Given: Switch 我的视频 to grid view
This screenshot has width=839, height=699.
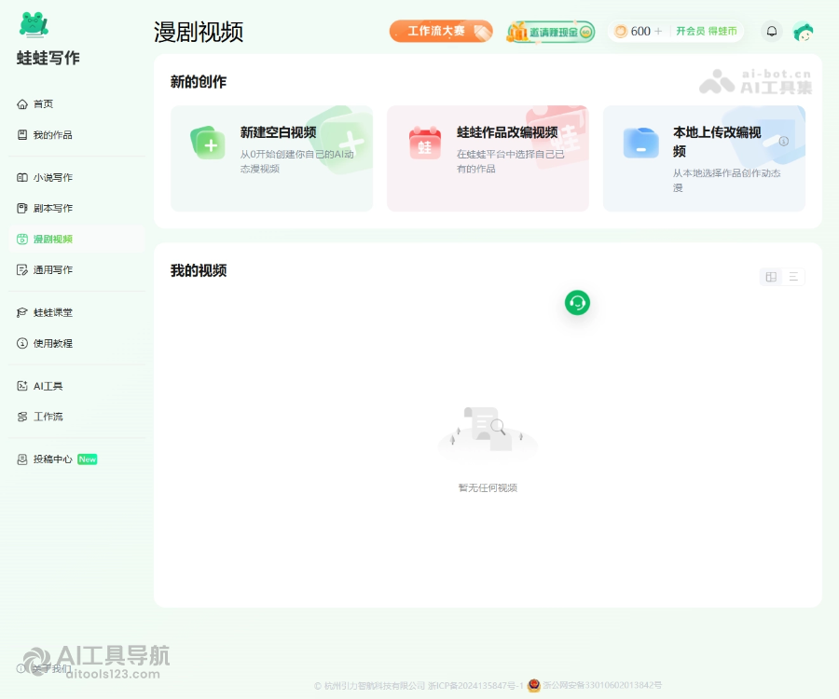Looking at the screenshot, I should (771, 277).
